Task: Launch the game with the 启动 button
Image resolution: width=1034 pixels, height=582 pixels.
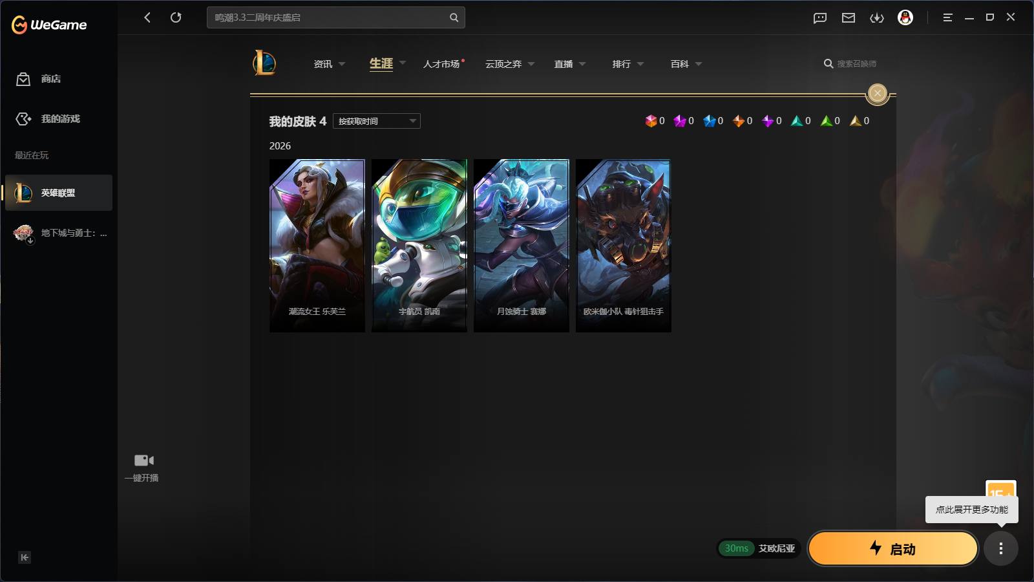Action: (893, 548)
